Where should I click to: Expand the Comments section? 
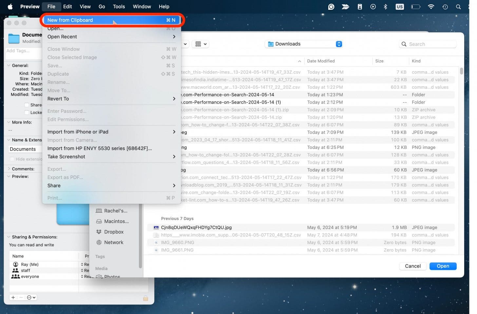click(9, 169)
